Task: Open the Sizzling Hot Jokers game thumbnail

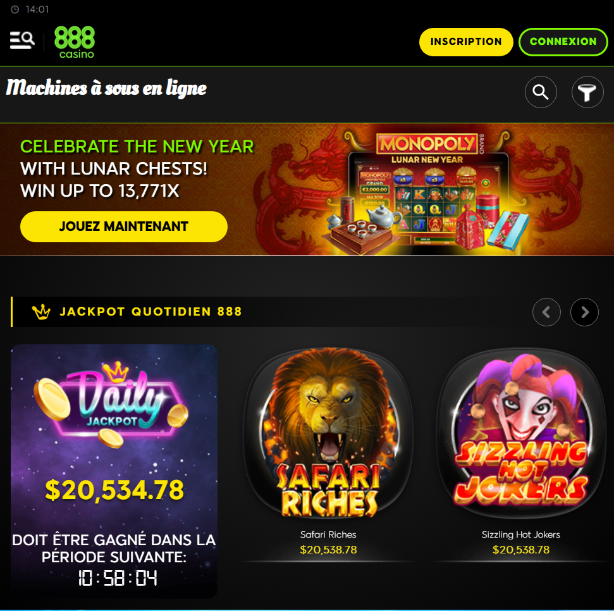Action: pyautogui.click(x=521, y=433)
